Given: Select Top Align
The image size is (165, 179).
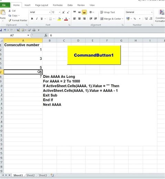Looking at the screenshot, I should tap(75, 12).
